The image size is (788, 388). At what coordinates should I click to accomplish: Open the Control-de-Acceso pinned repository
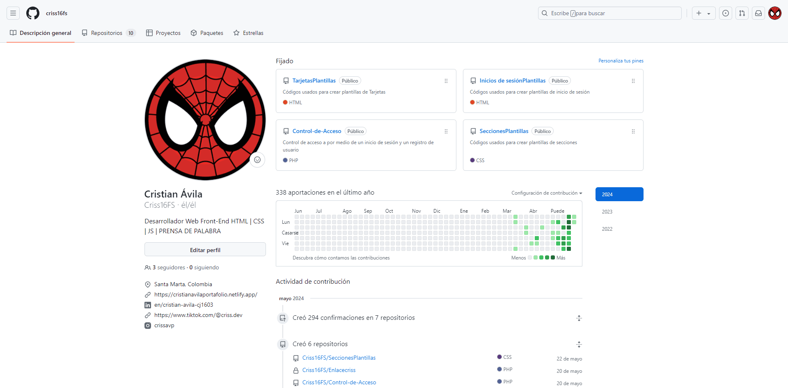tap(317, 131)
